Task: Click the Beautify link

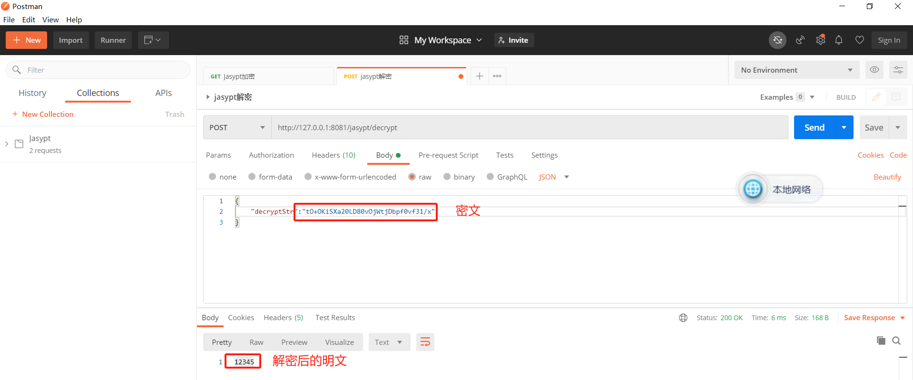Action: click(887, 177)
